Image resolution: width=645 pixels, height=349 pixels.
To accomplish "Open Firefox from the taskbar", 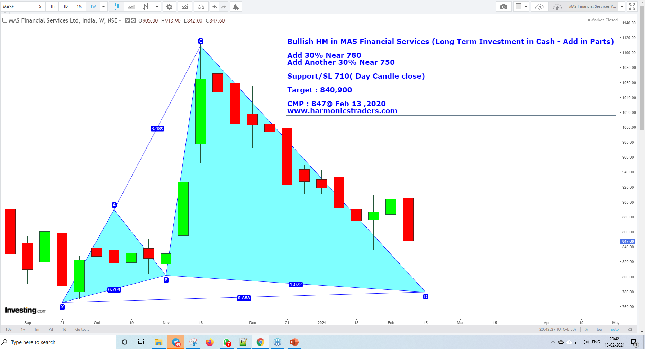I will [x=210, y=342].
